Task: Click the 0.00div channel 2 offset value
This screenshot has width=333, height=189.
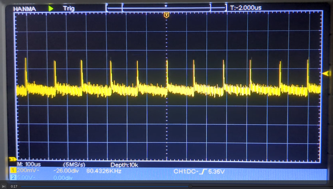Action: [63, 178]
